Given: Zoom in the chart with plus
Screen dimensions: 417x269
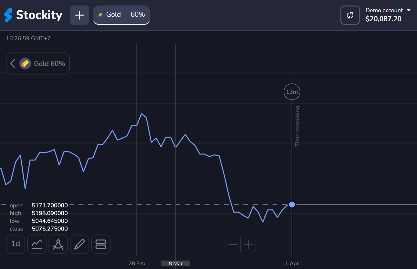Looking at the screenshot, I should 248,244.
